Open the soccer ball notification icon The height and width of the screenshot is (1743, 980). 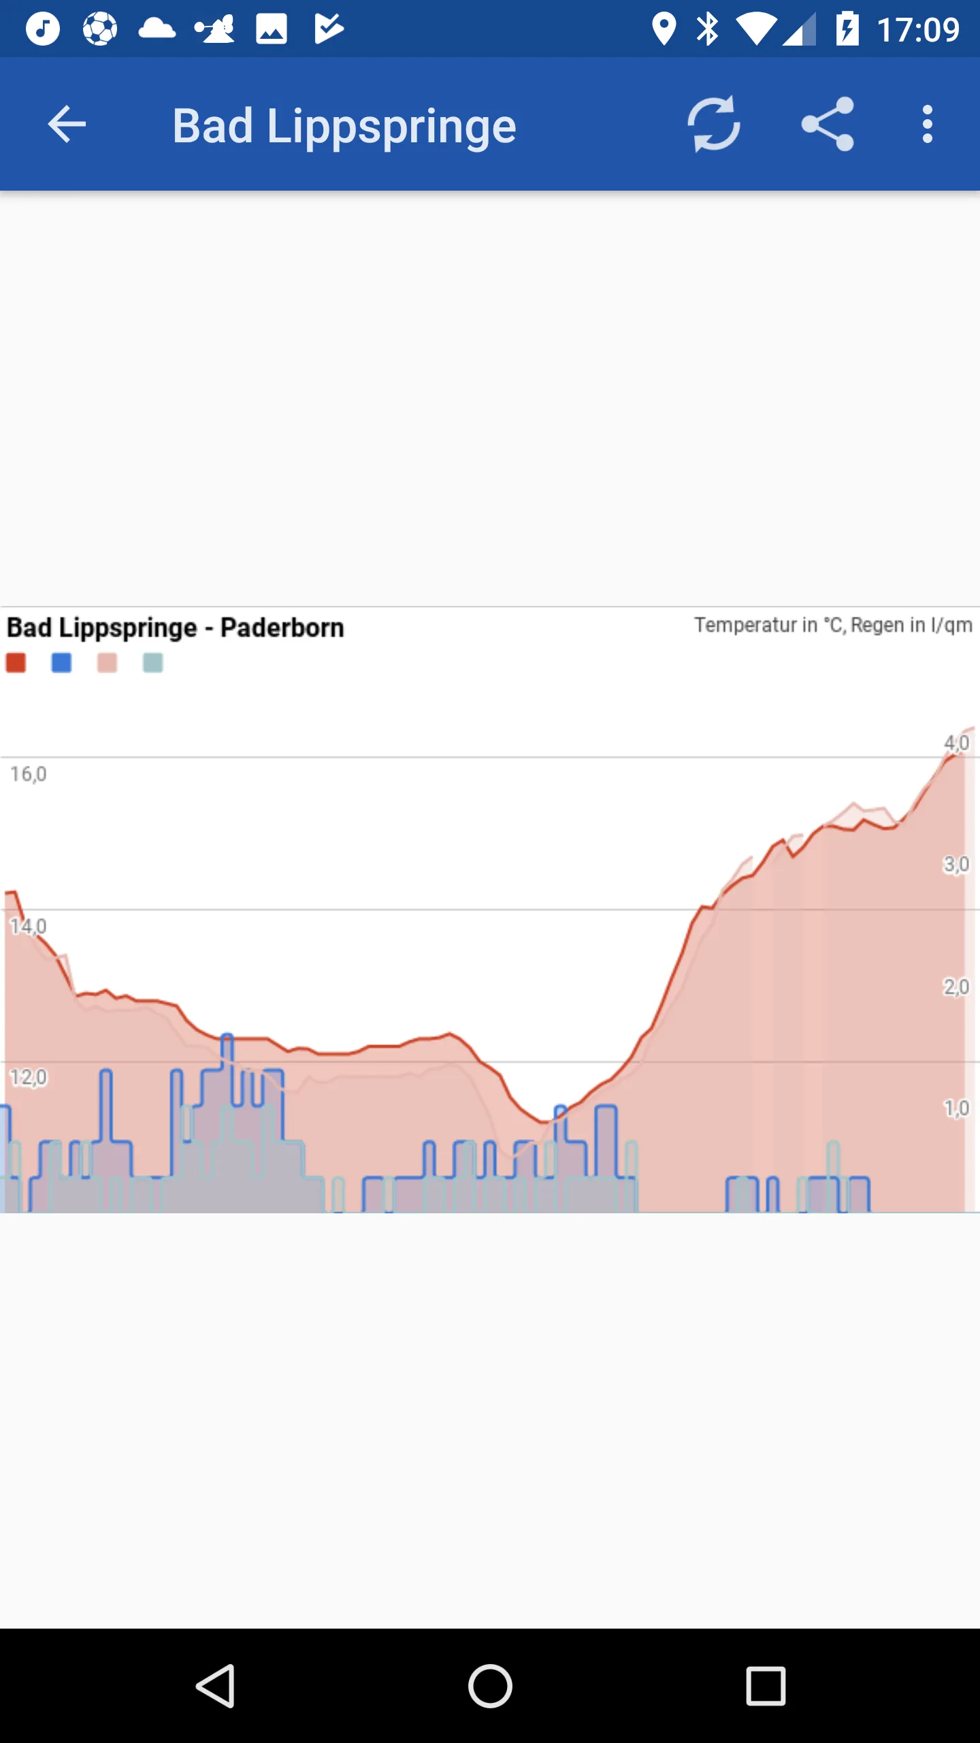[100, 29]
